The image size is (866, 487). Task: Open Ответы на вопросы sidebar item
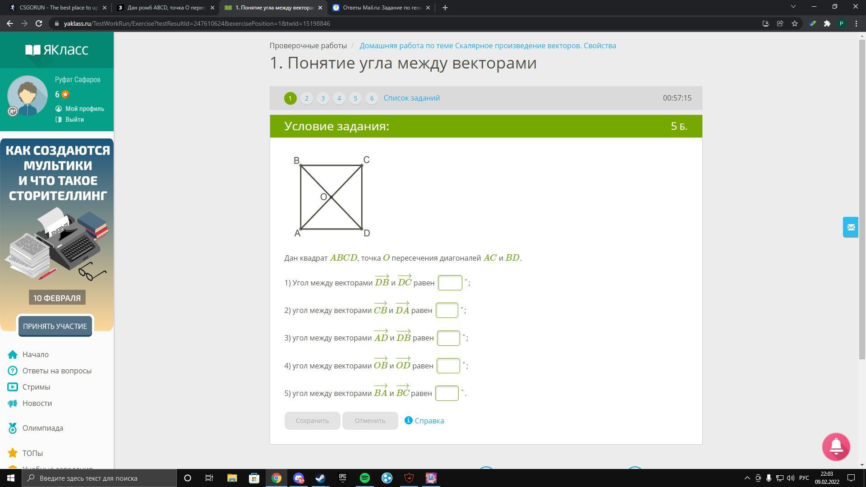(56, 371)
